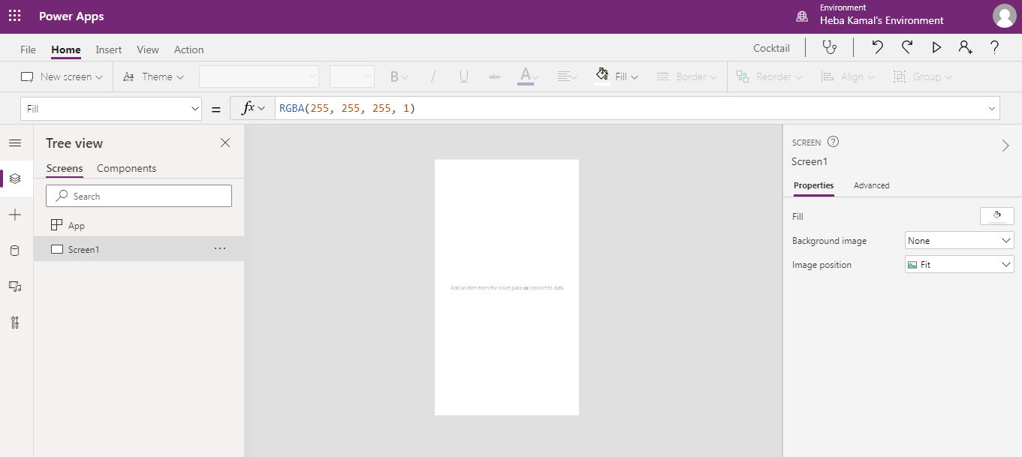Toggle strikethrough formatting in the ribbon

coord(495,76)
